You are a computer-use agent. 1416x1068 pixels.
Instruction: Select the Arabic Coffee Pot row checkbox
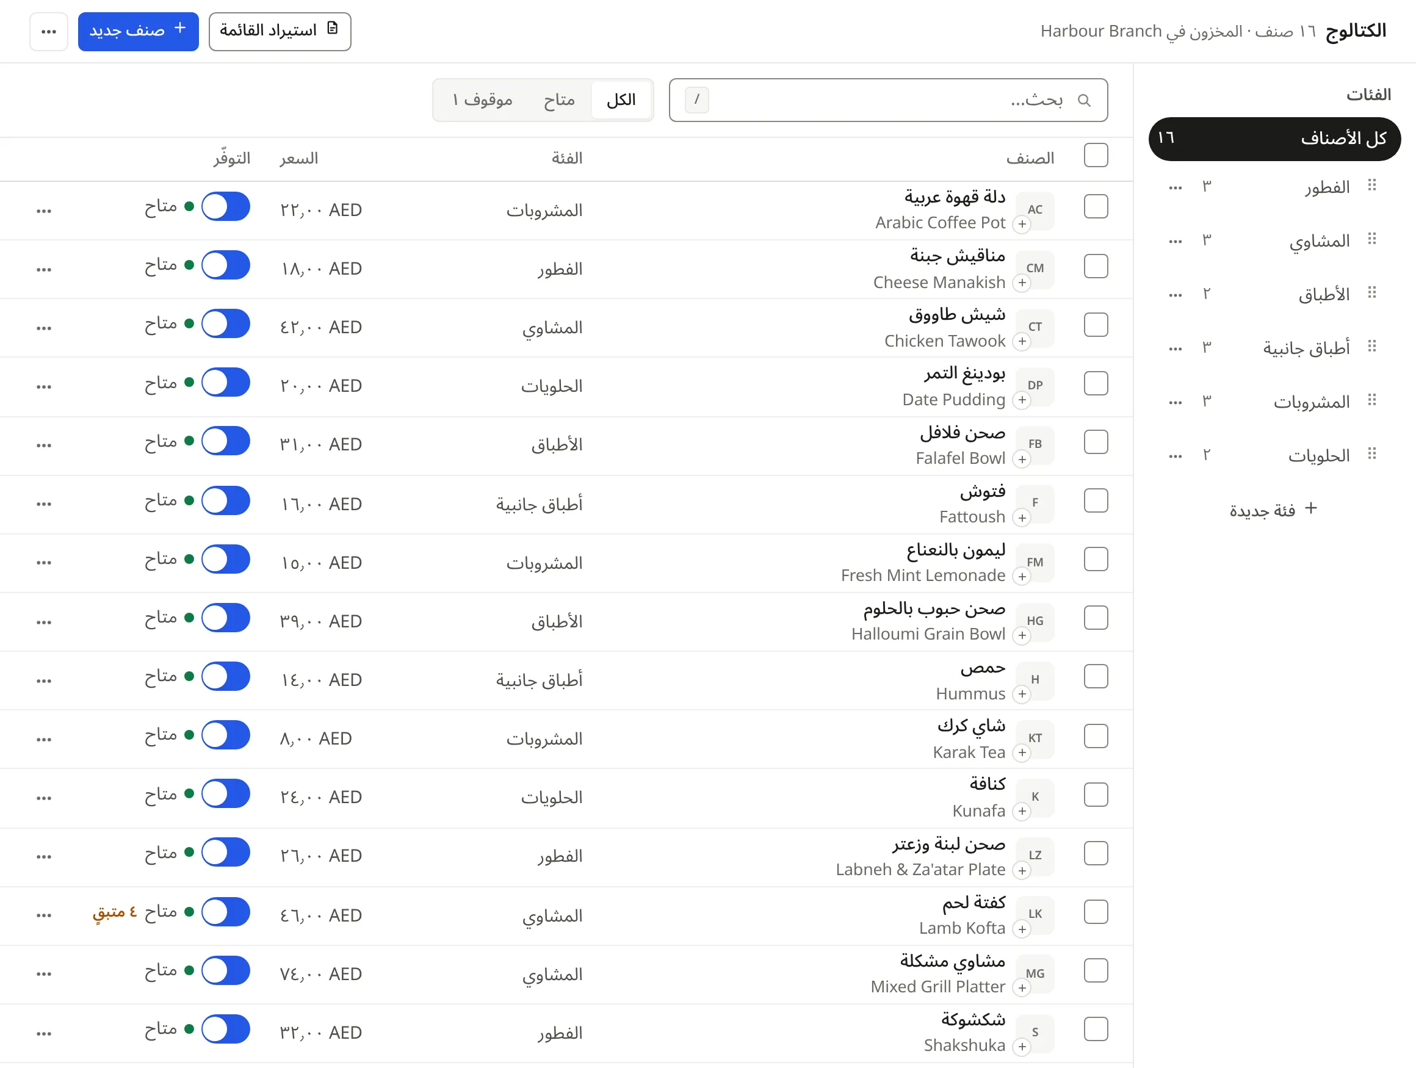1096,207
